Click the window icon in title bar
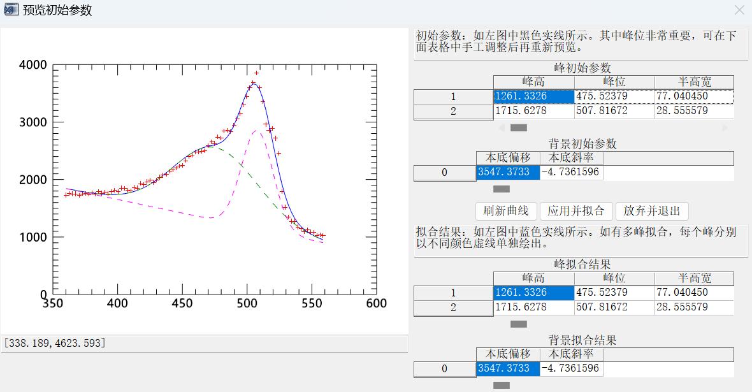Viewport: 752px width, 392px height. tap(11, 10)
